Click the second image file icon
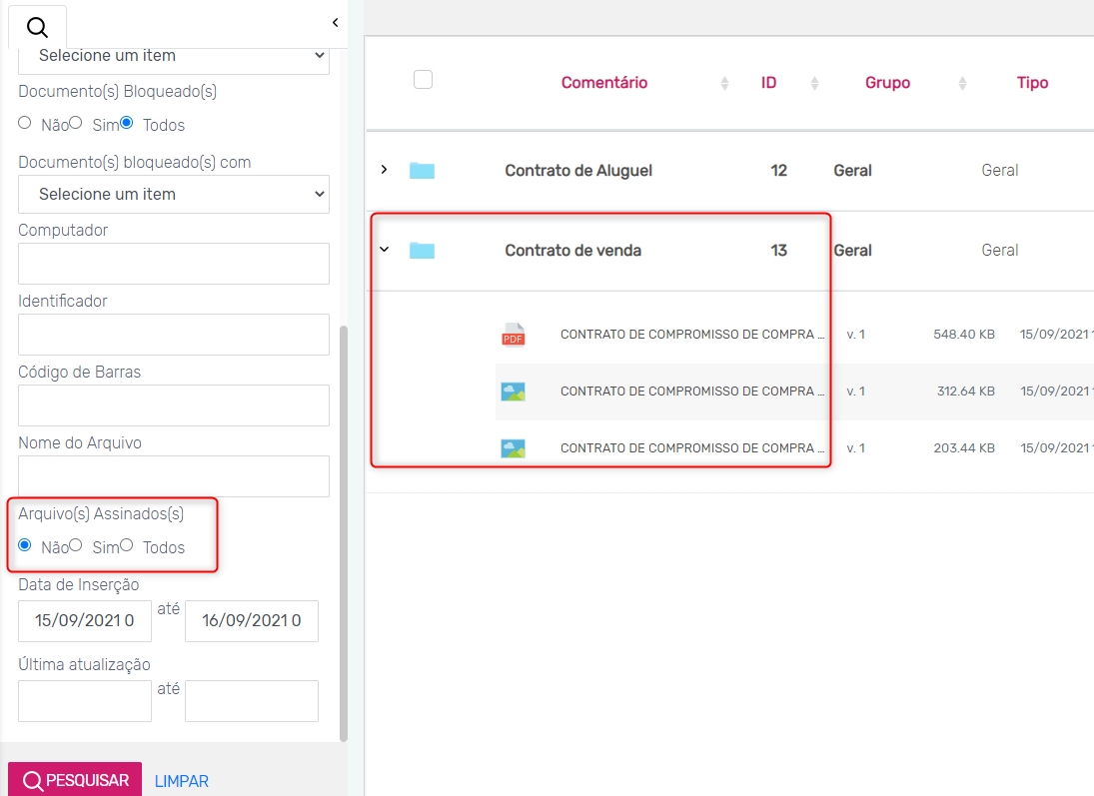The height and width of the screenshot is (796, 1094). click(x=513, y=448)
